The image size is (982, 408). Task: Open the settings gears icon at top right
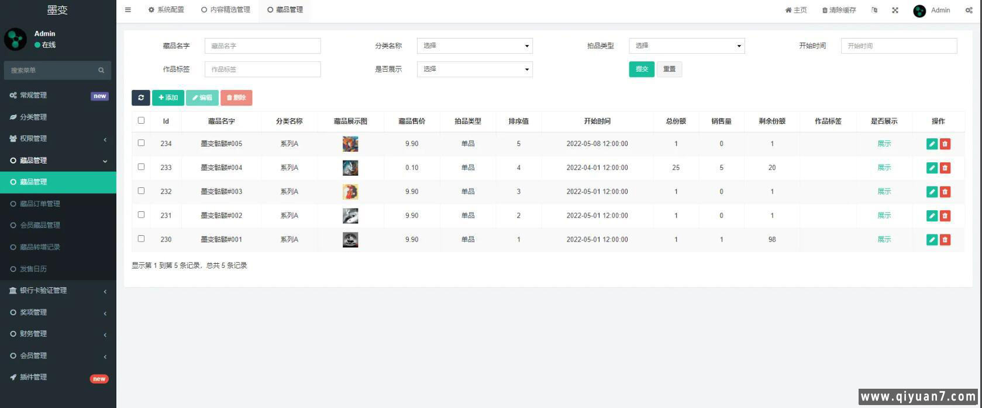pos(969,10)
